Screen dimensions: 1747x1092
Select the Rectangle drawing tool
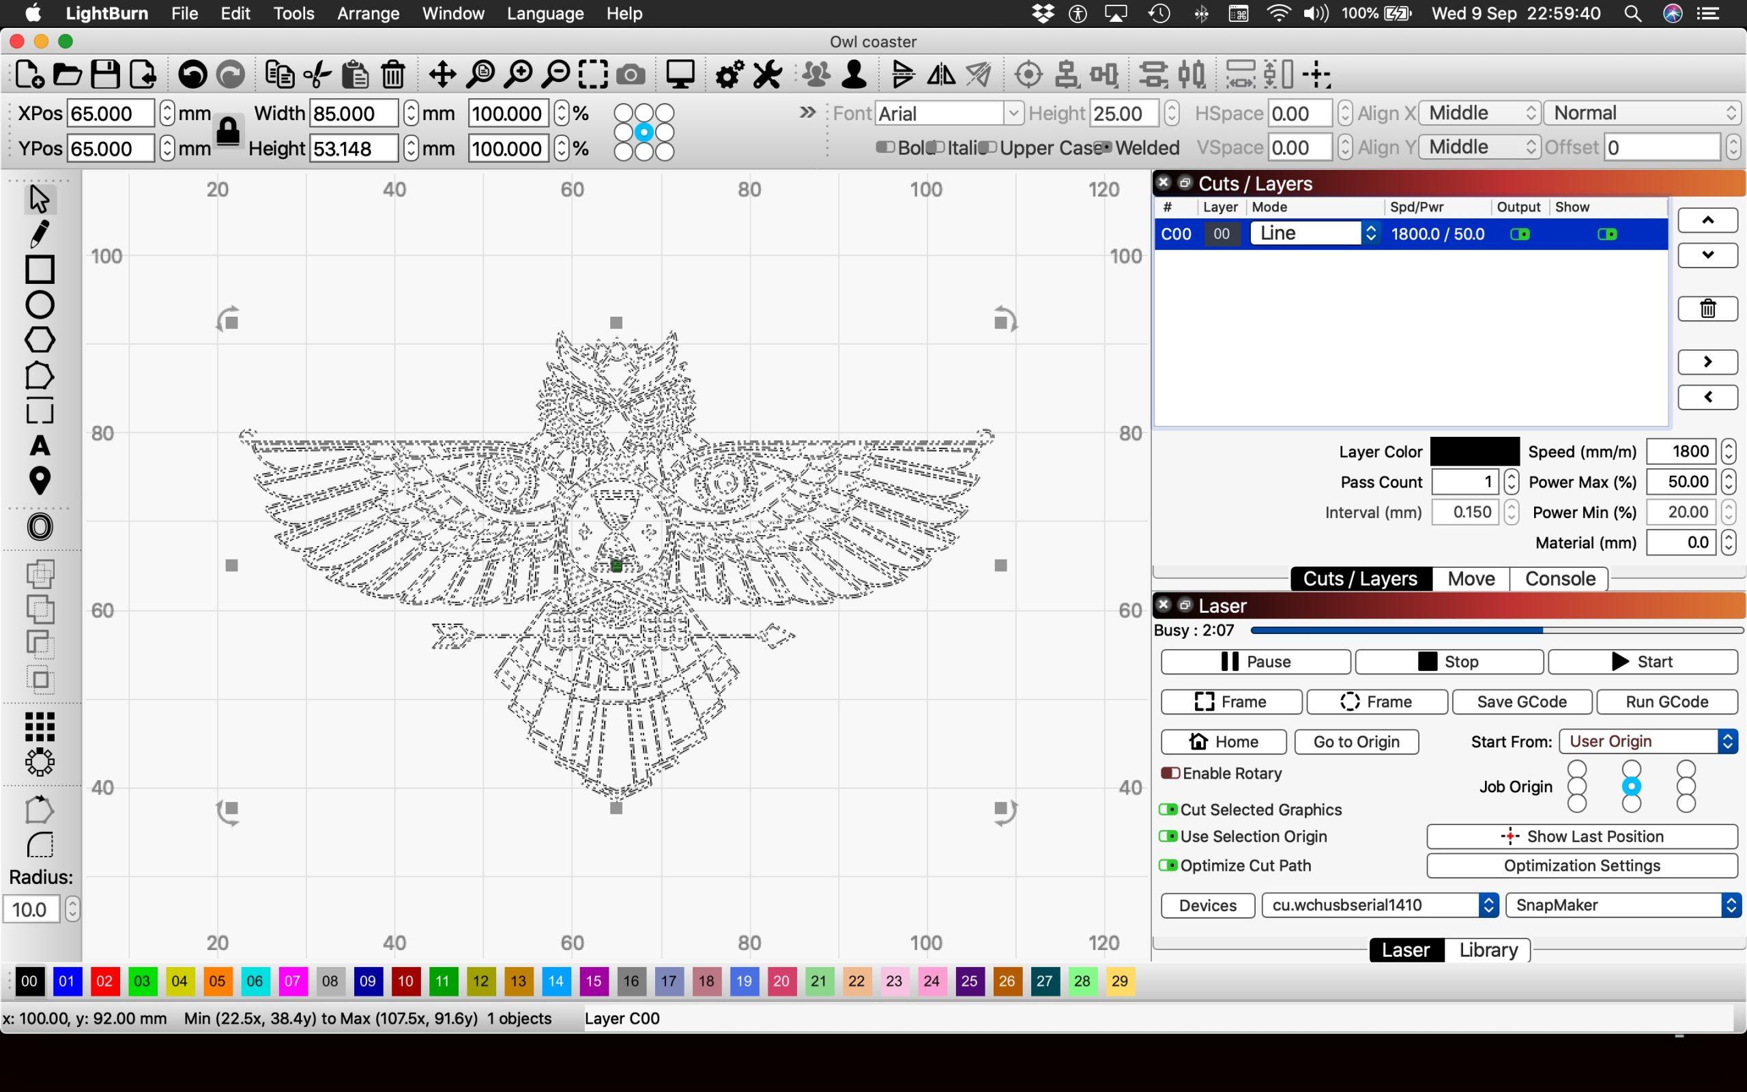coord(40,270)
